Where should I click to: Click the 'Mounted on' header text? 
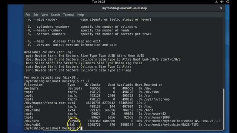click(x=153, y=85)
